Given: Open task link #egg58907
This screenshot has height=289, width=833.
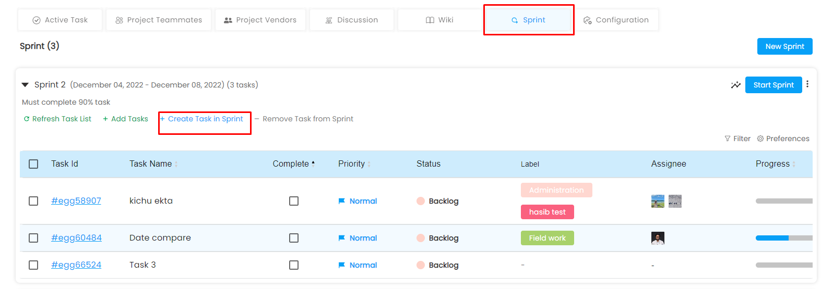Looking at the screenshot, I should (76, 201).
